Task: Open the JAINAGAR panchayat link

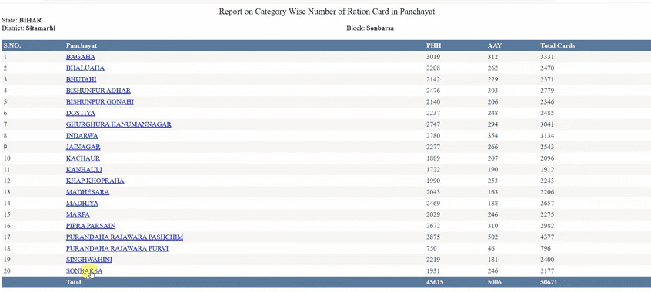Action: point(83,147)
